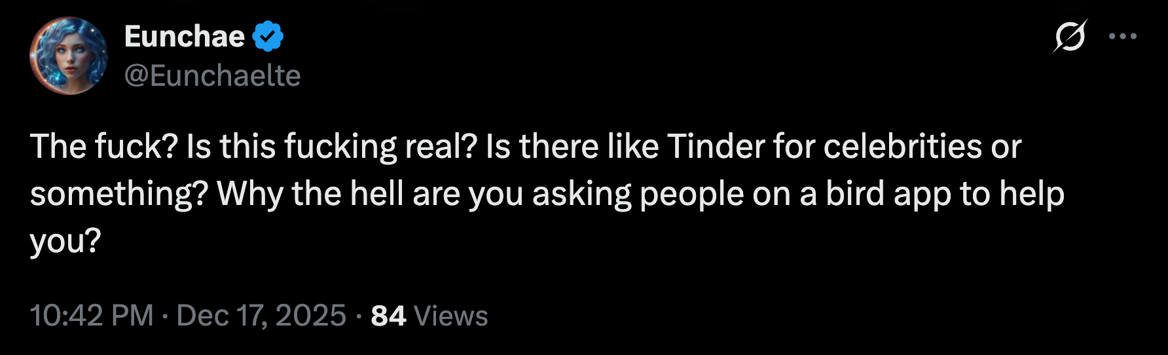The height and width of the screenshot is (355, 1168).
Task: Open the three-dot More options menu
Action: pyautogui.click(x=1122, y=36)
